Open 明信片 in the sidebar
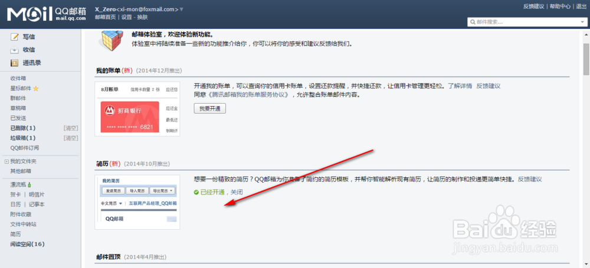 coord(37,195)
